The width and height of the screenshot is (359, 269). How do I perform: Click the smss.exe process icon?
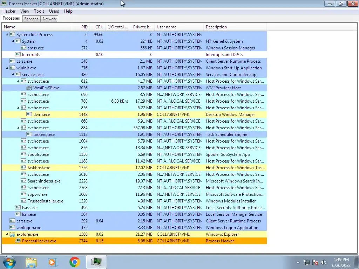point(23,48)
